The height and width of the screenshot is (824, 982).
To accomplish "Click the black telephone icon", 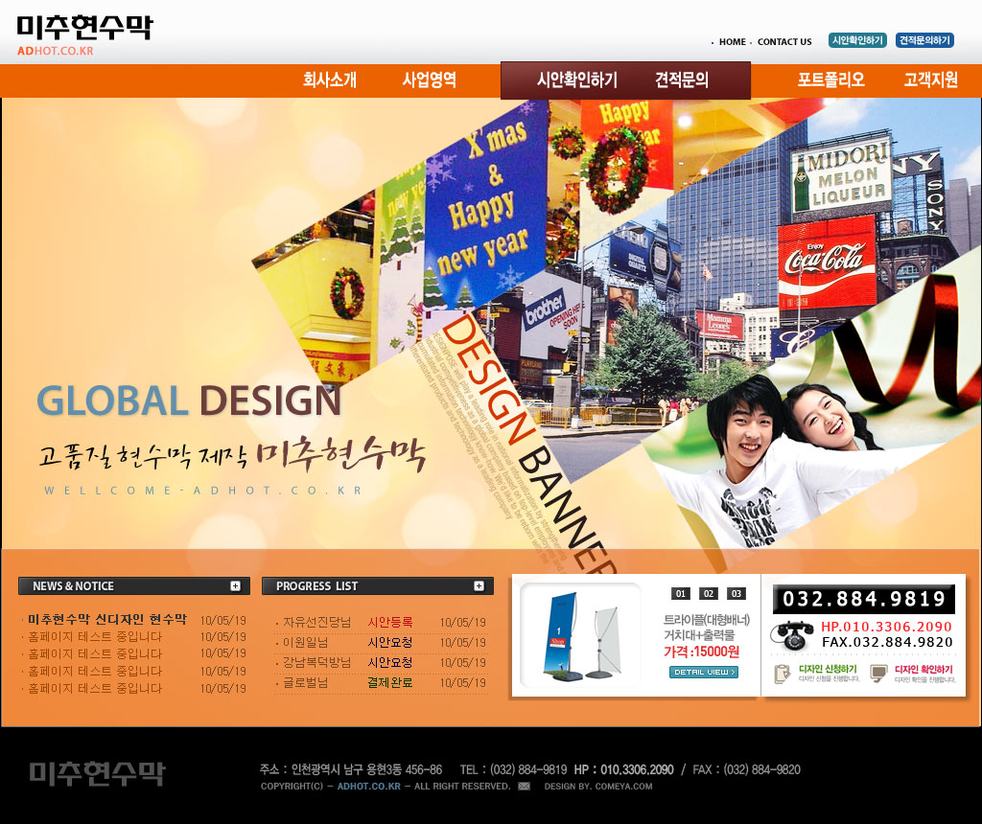I will tap(792, 635).
